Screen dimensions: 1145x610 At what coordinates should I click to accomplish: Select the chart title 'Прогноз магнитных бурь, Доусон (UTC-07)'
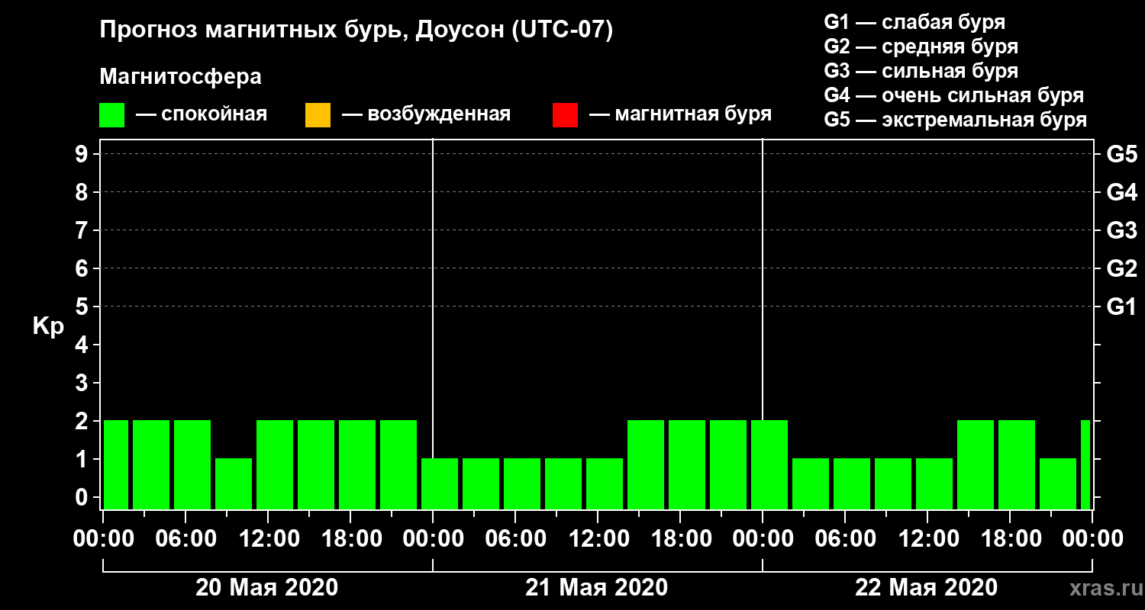(x=356, y=31)
